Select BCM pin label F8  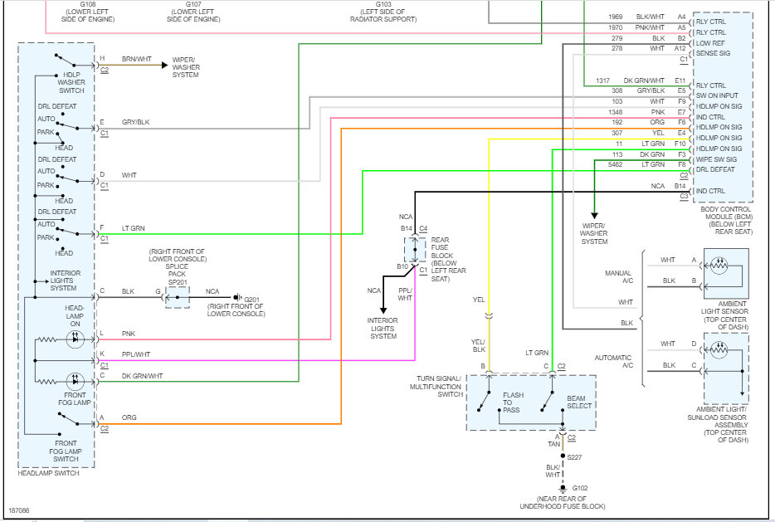point(682,164)
